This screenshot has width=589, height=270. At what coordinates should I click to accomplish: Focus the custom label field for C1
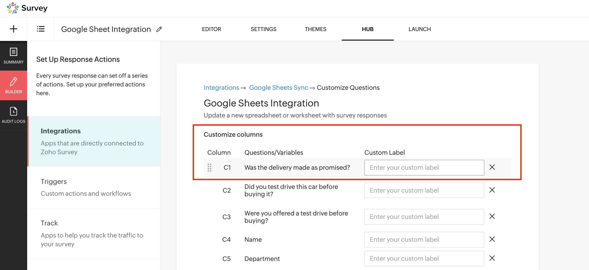click(424, 167)
